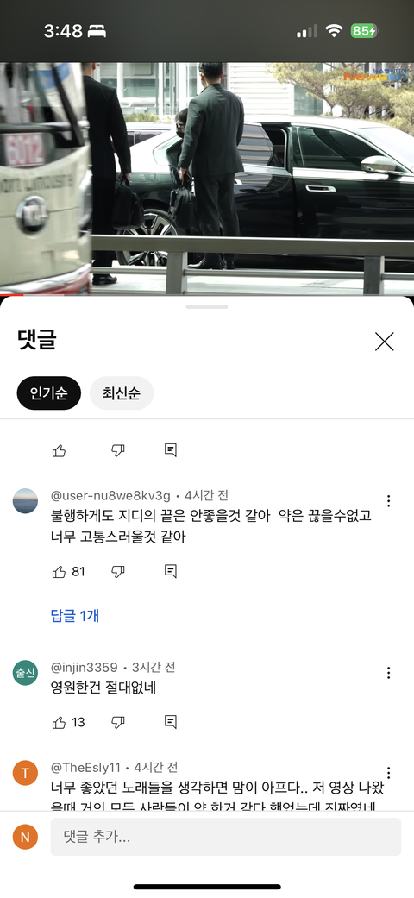Dislike the topmost partially visible comment
The width and height of the screenshot is (414, 898).
point(118,450)
